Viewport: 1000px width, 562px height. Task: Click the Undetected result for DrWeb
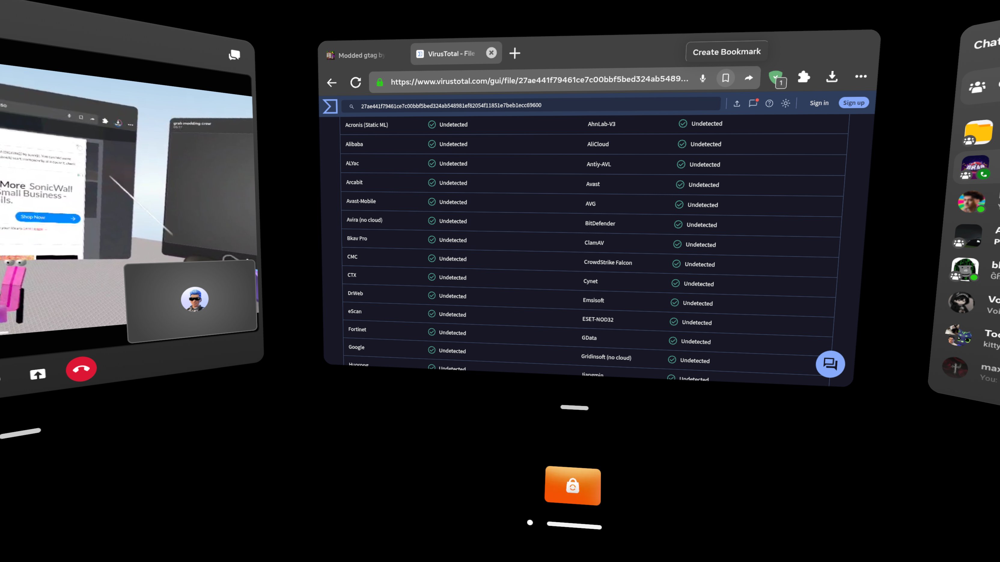coord(447,295)
